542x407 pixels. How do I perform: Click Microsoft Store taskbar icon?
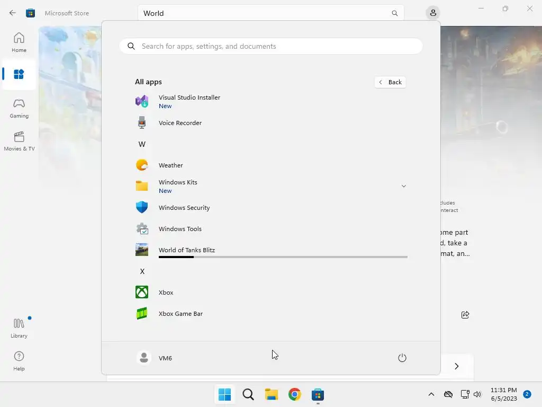[x=318, y=394]
